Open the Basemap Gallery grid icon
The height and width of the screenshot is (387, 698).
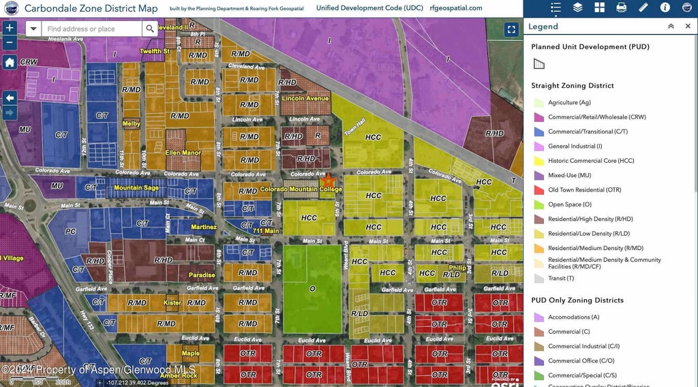pos(599,7)
